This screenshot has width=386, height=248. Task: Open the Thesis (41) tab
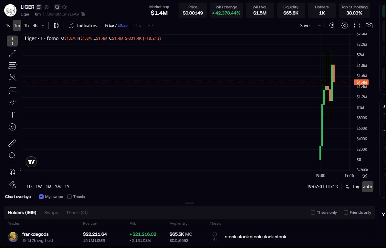pyautogui.click(x=77, y=212)
